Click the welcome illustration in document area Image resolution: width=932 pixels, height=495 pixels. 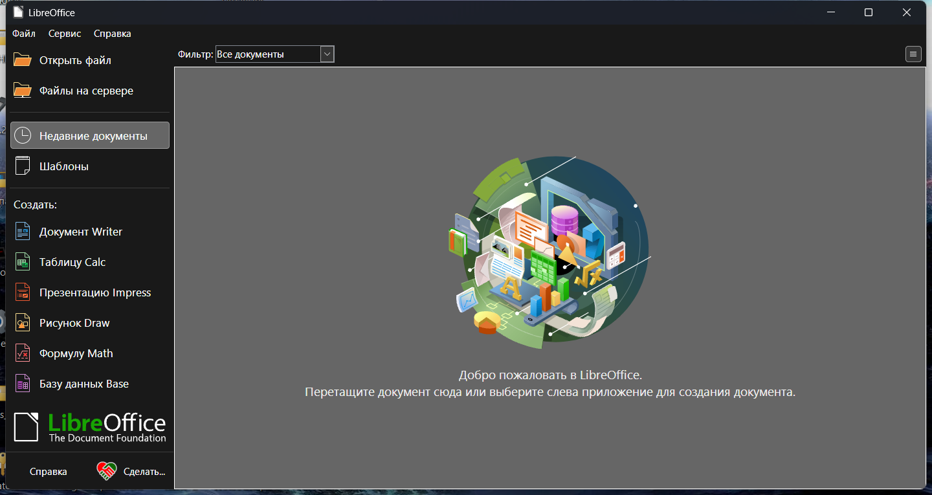[549, 252]
